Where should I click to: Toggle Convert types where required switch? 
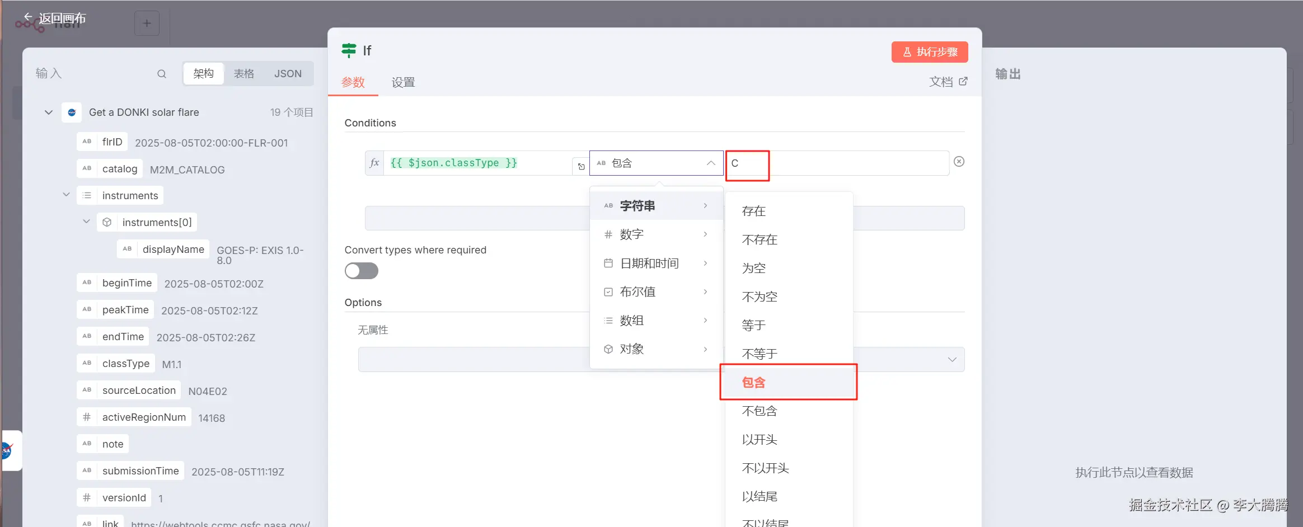pyautogui.click(x=361, y=271)
